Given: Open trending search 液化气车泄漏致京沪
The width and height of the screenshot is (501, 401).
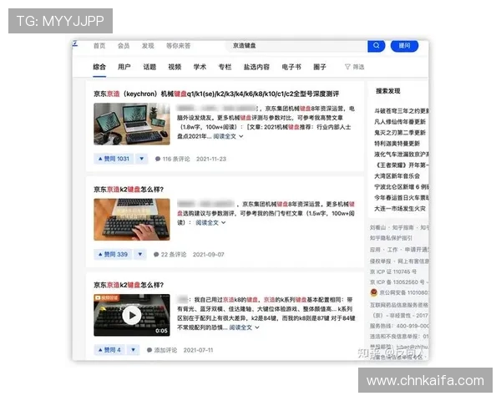Looking at the screenshot, I should click(402, 154).
